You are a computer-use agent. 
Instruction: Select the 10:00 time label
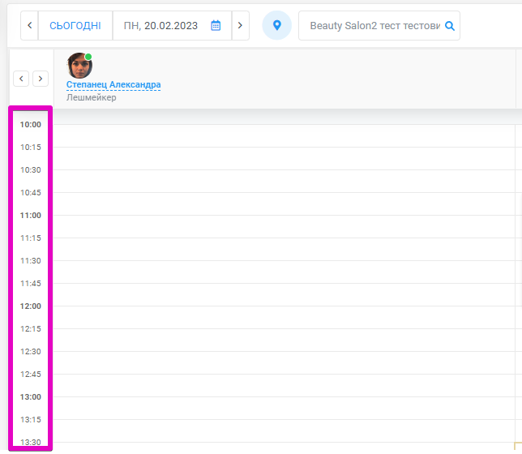pyautogui.click(x=31, y=125)
